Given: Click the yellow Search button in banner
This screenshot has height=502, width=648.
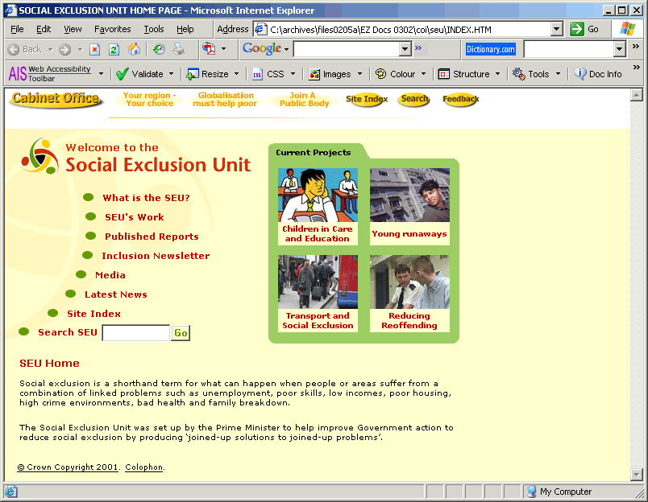Looking at the screenshot, I should 414,99.
